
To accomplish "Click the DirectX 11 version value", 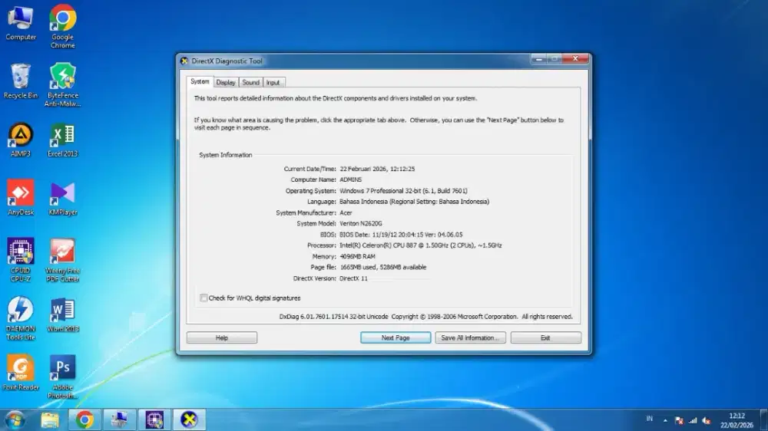I will click(353, 278).
